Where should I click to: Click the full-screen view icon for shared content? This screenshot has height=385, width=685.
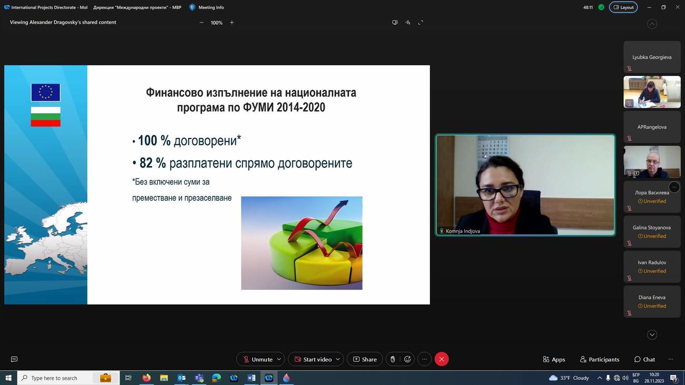coord(420,23)
